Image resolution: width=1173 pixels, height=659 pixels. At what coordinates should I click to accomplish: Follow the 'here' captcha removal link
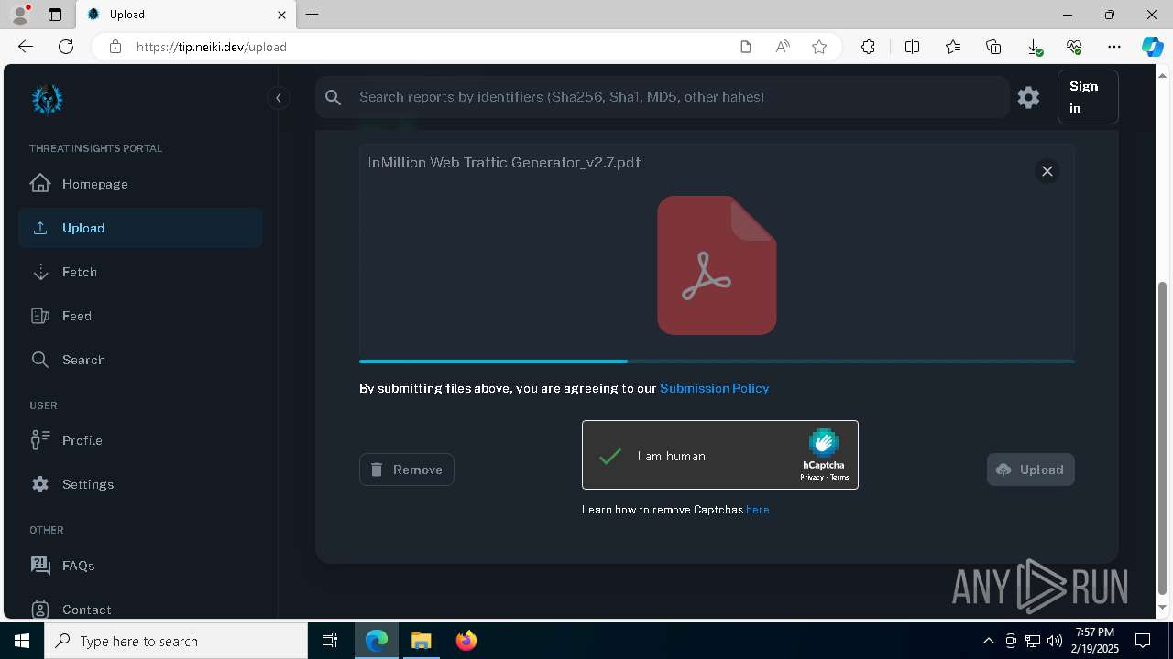tap(757, 510)
